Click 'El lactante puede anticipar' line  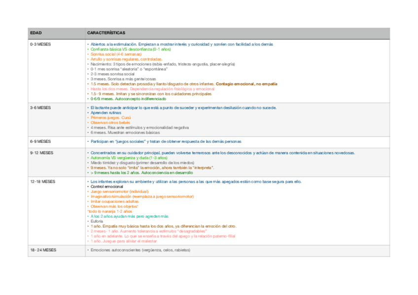click(x=183, y=107)
